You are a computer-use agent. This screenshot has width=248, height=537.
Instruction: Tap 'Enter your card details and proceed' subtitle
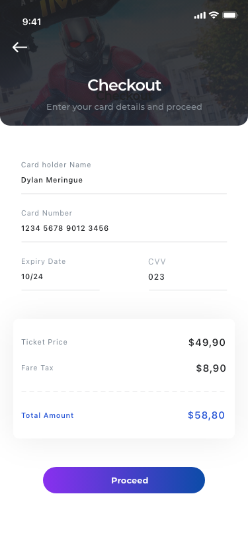(x=124, y=107)
